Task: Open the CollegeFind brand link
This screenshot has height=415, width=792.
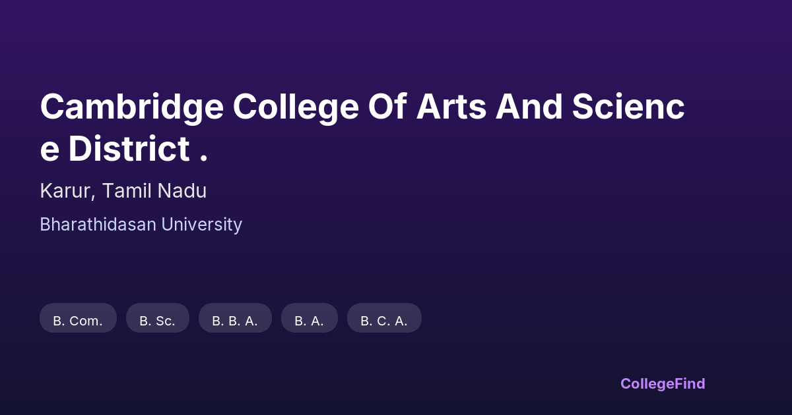Action: pyautogui.click(x=663, y=383)
